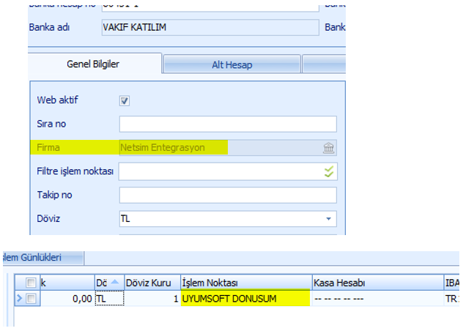Image resolution: width=463 pixels, height=331 pixels.
Task: Toggle select-all checkbox in grid header
Action: click(31, 283)
